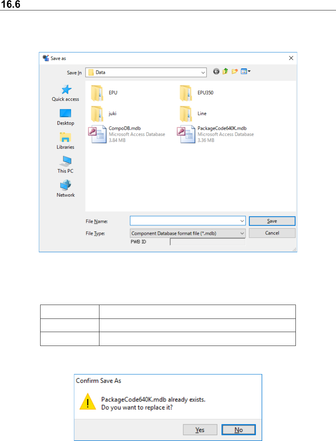The image size is (336, 441).
Task: Create a new folder icon
Action: tap(235, 71)
